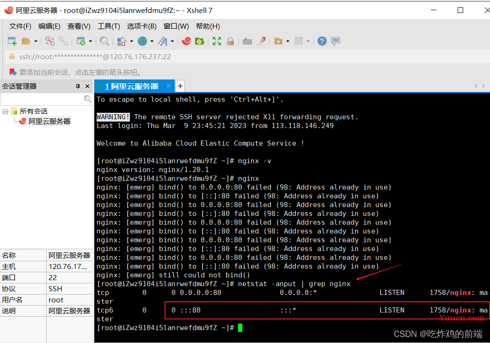Close the 会话管理器 panel
The image size is (490, 343).
pos(87,86)
